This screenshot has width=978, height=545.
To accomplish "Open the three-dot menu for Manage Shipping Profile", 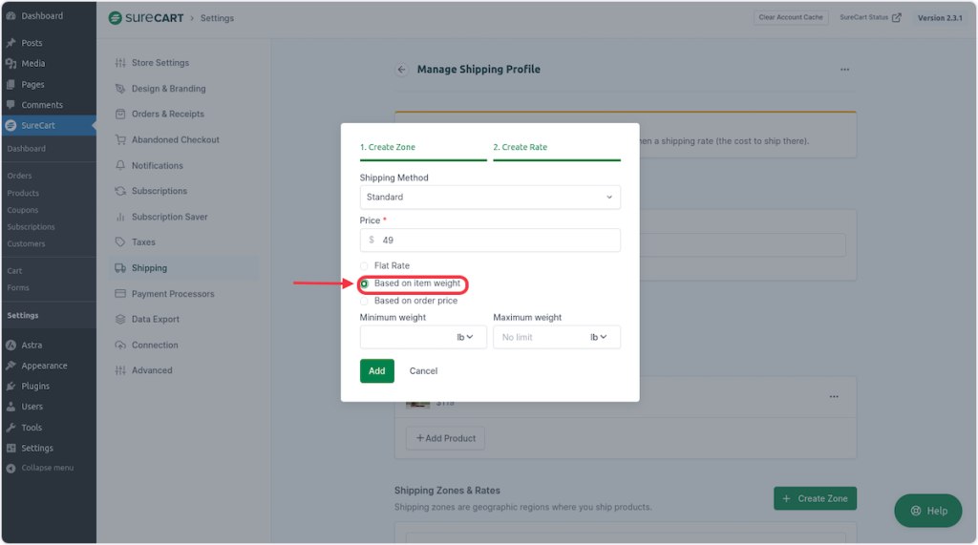I will point(844,70).
